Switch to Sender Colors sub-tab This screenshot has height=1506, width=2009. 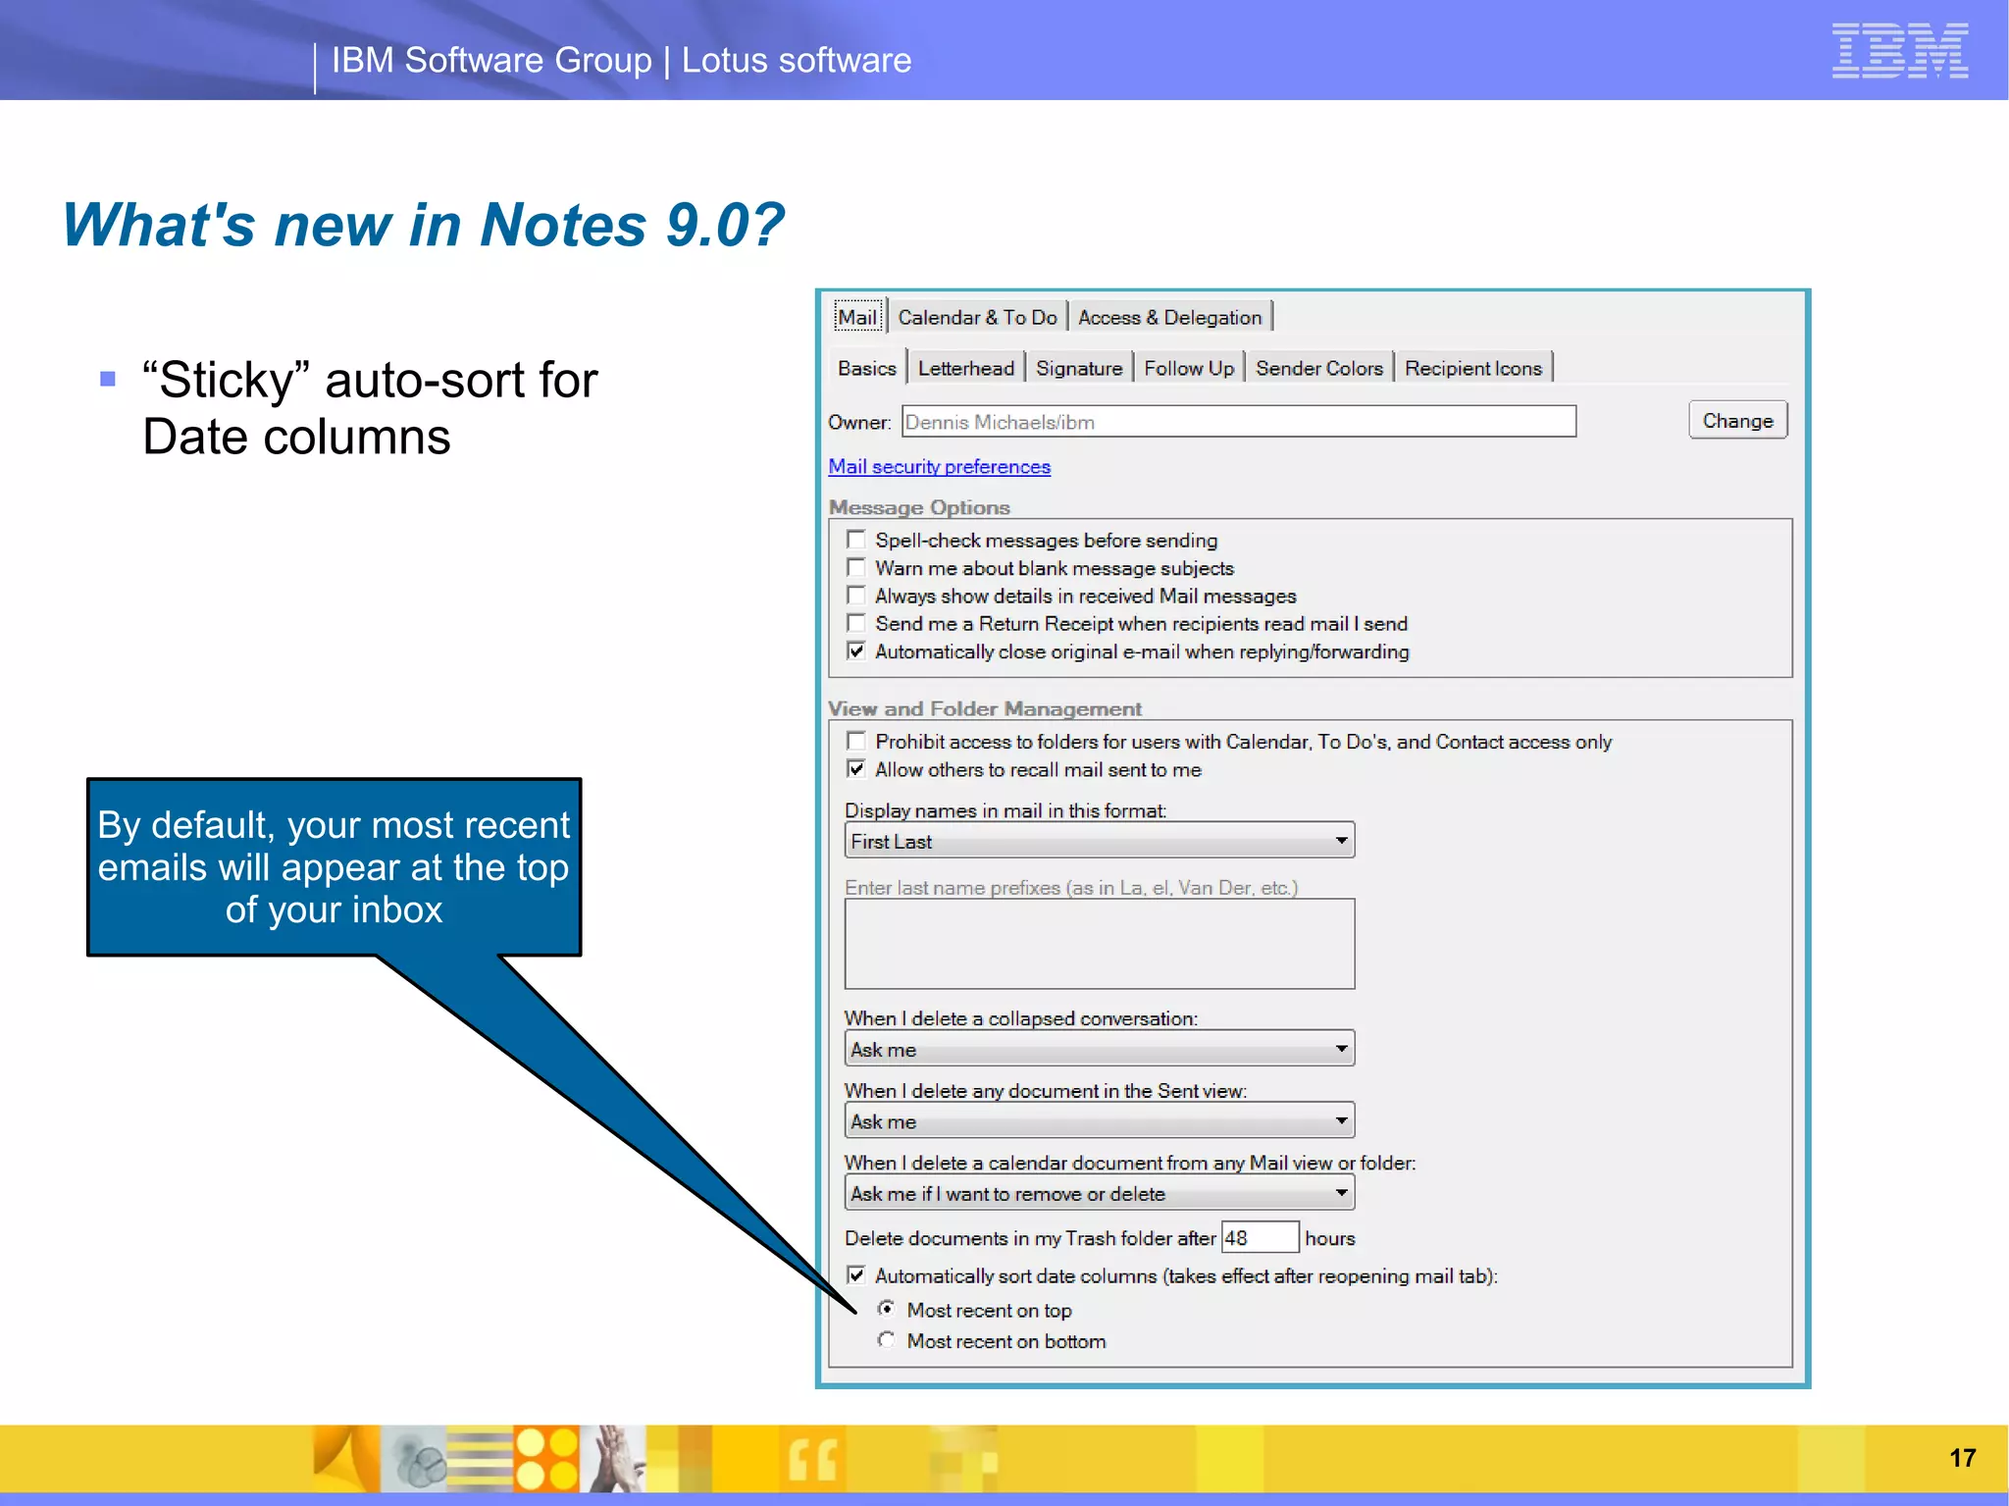click(1319, 368)
